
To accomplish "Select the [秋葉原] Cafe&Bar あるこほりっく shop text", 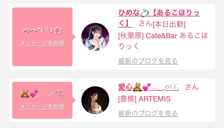I will (163, 41).
